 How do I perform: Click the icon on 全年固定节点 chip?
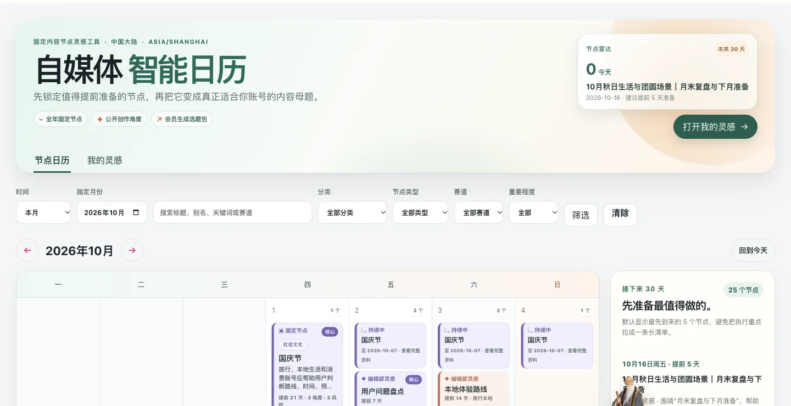[41, 119]
